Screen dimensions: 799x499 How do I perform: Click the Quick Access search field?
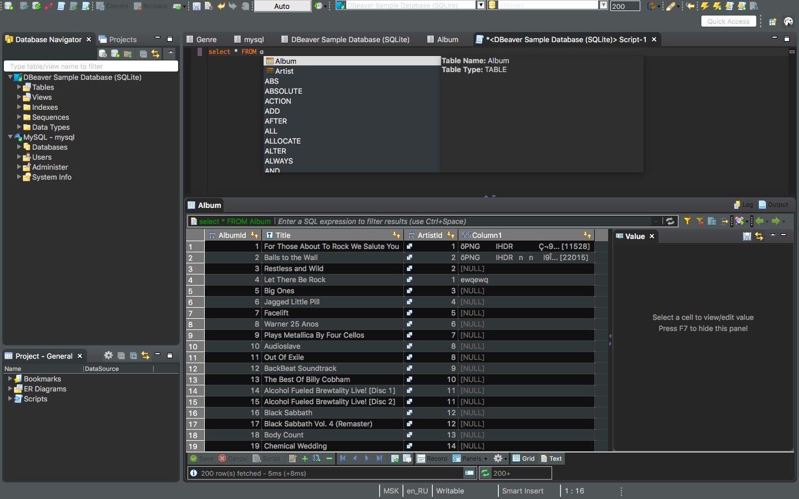(x=729, y=21)
